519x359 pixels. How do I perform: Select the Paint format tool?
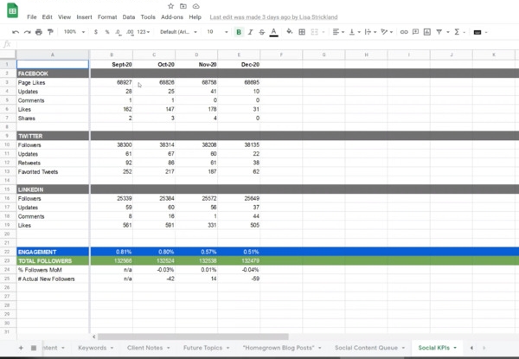click(x=50, y=32)
